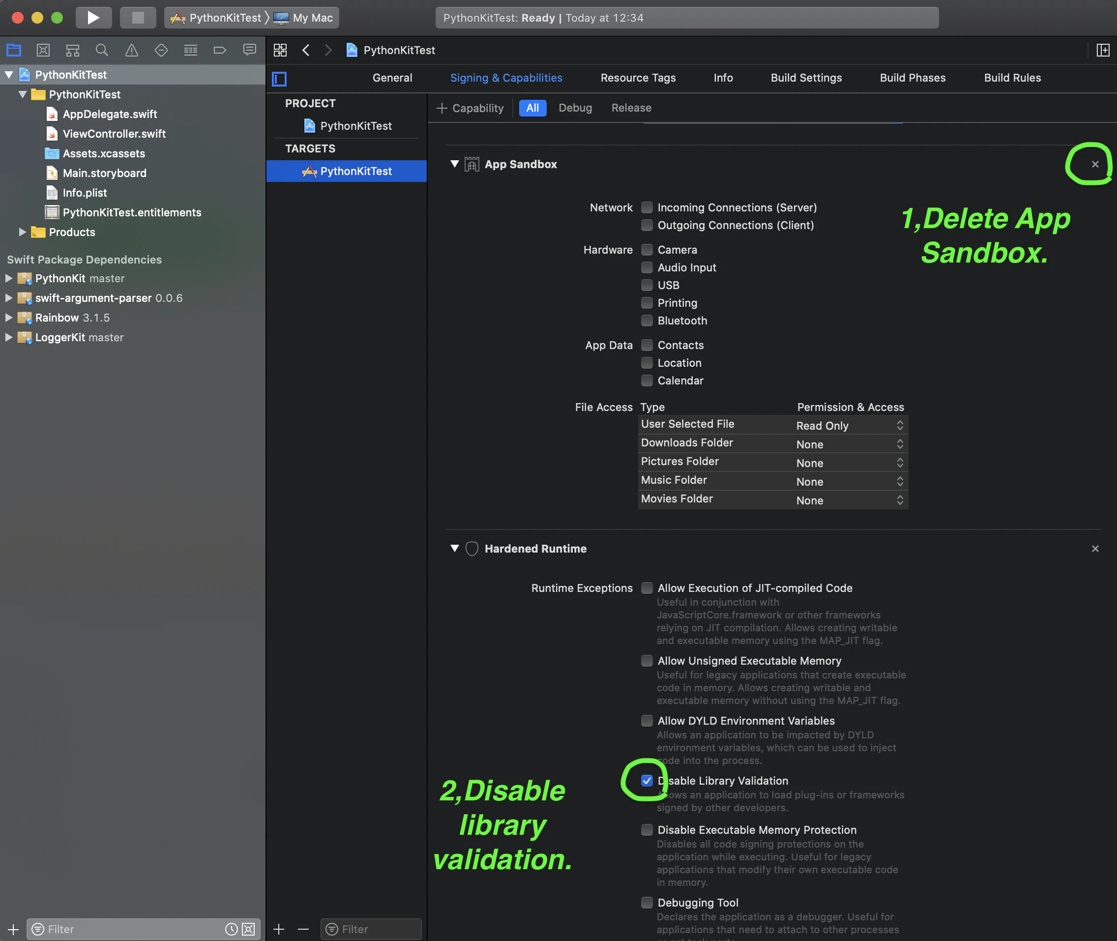Switch to Build Phases tab
The image size is (1117, 941).
click(912, 78)
